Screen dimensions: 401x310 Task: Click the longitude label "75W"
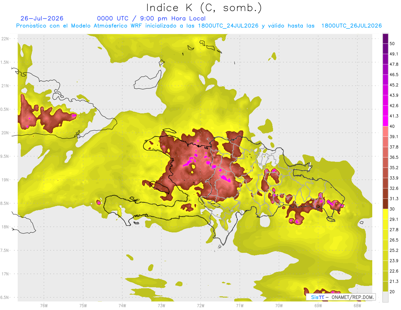click(x=83, y=306)
